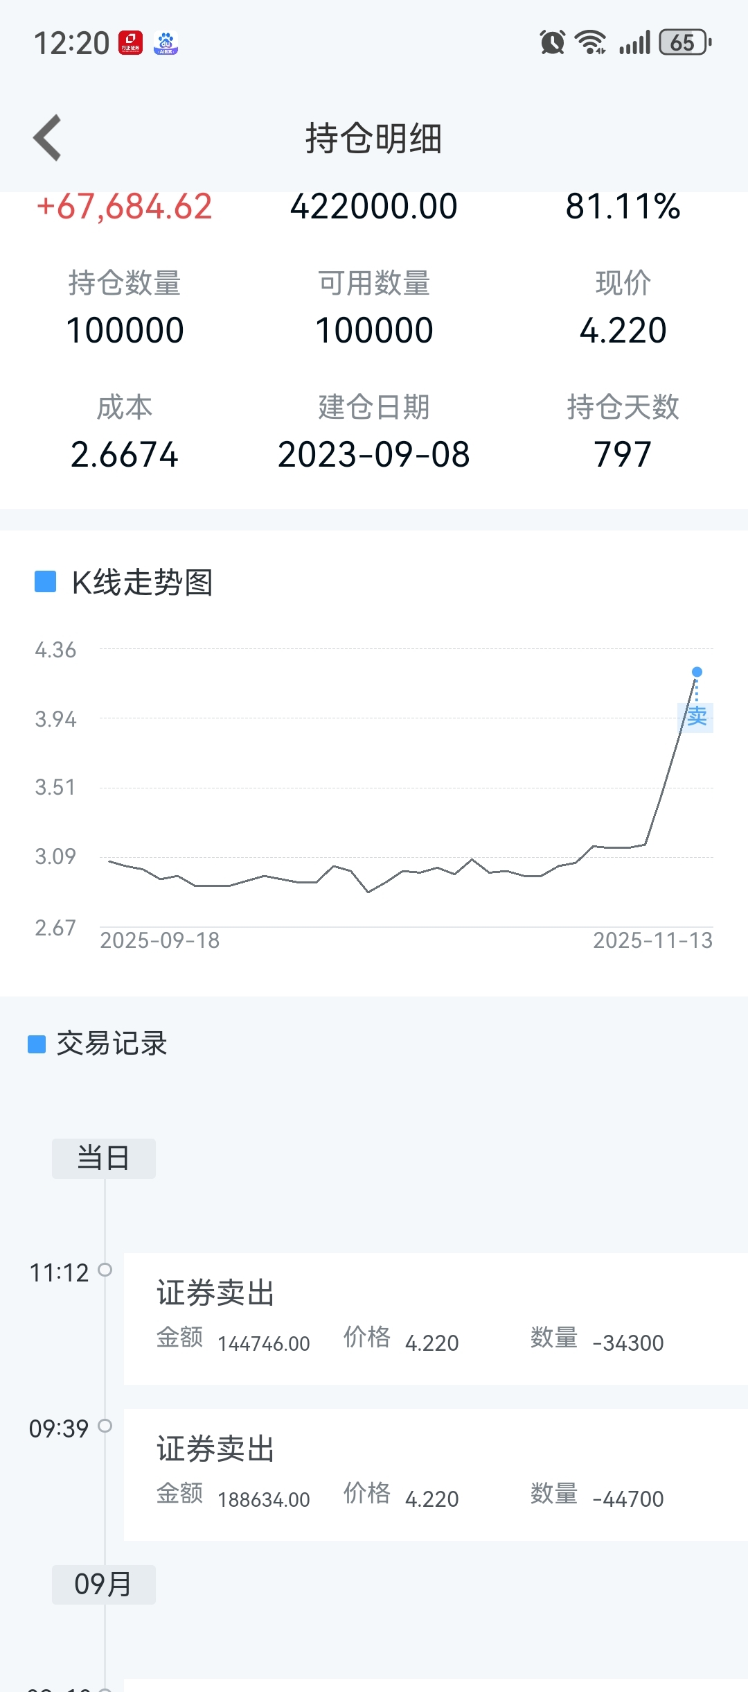Open the 09:39 证券卖出 transaction record

pyautogui.click(x=435, y=1474)
